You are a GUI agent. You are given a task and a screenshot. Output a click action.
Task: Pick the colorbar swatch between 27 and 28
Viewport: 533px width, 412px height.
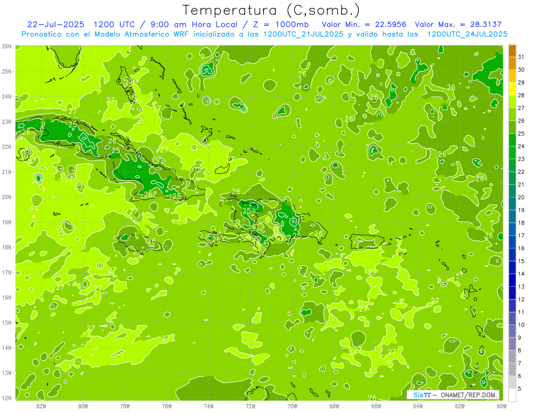[x=513, y=102]
